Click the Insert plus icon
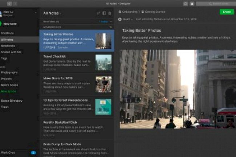 120,18
